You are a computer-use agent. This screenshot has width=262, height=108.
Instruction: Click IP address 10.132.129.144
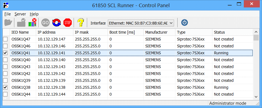[52, 94]
